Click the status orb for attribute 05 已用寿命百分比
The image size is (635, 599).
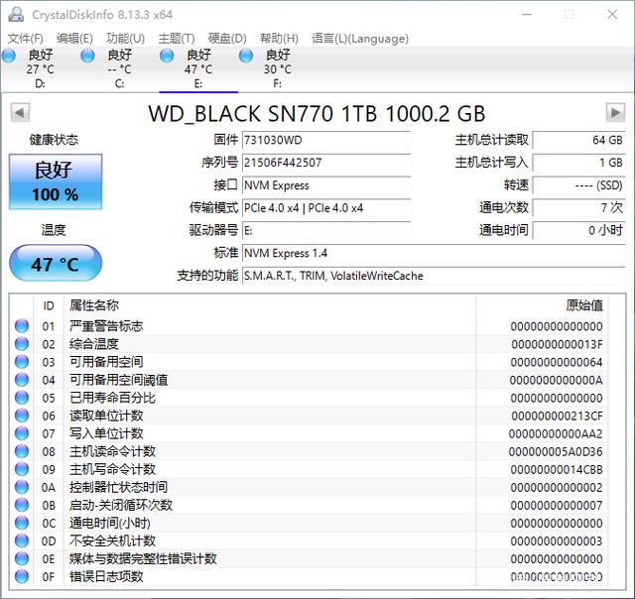tap(22, 398)
